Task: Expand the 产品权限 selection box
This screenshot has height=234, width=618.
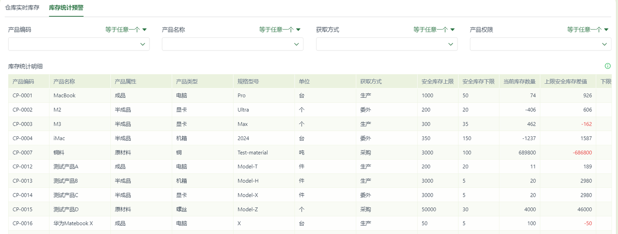Action: (540, 44)
